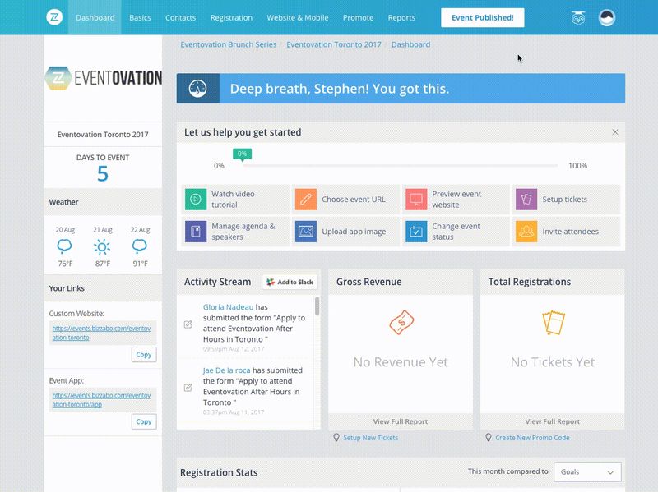The width and height of the screenshot is (658, 492).
Task: Select the Setup tickets icon
Action: 523,198
